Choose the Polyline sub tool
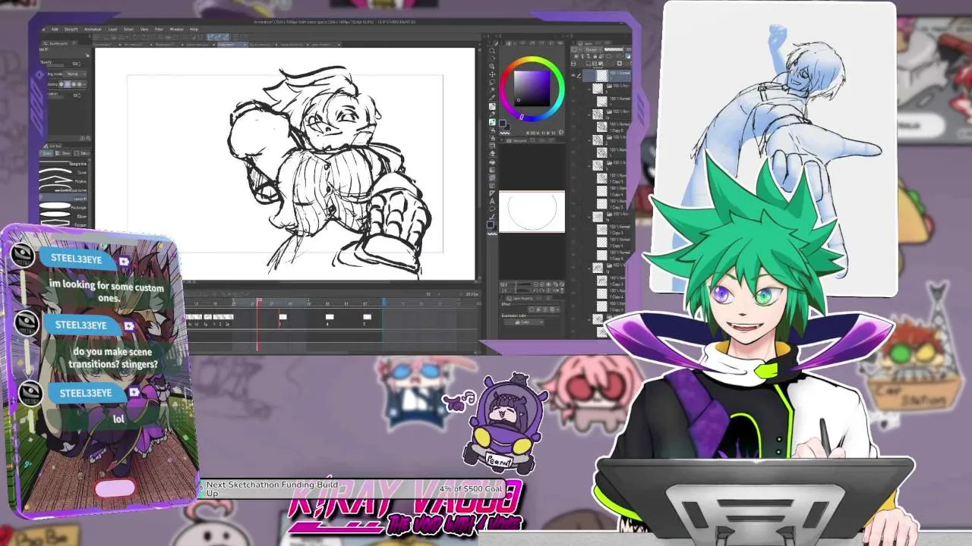The width and height of the screenshot is (972, 546). (64, 181)
